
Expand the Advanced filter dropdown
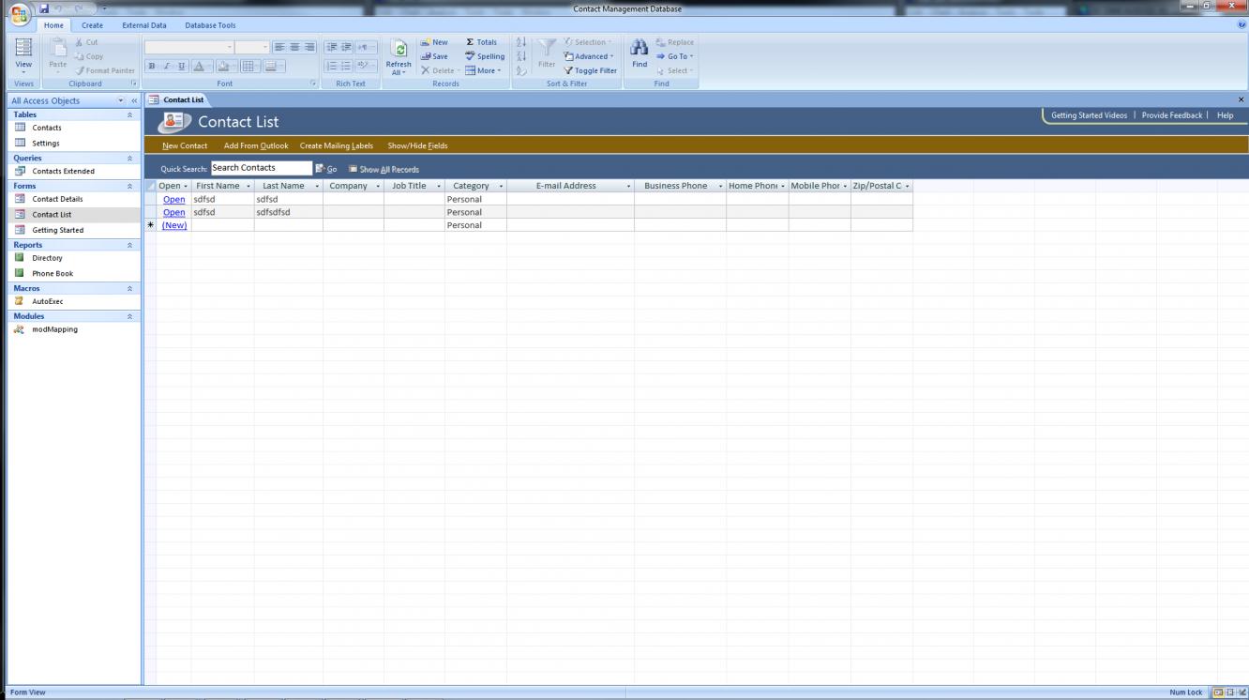(x=589, y=56)
